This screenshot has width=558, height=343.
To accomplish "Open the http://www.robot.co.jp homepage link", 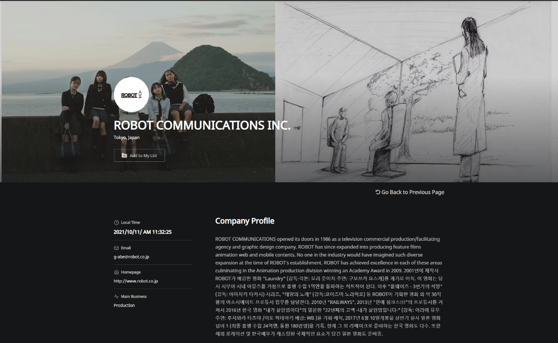I will coord(136,281).
